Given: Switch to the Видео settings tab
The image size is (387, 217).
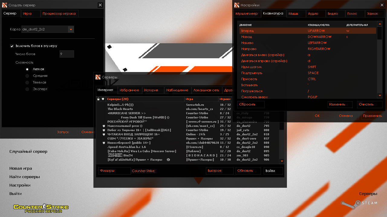Looking at the screenshot, I should 333,14.
